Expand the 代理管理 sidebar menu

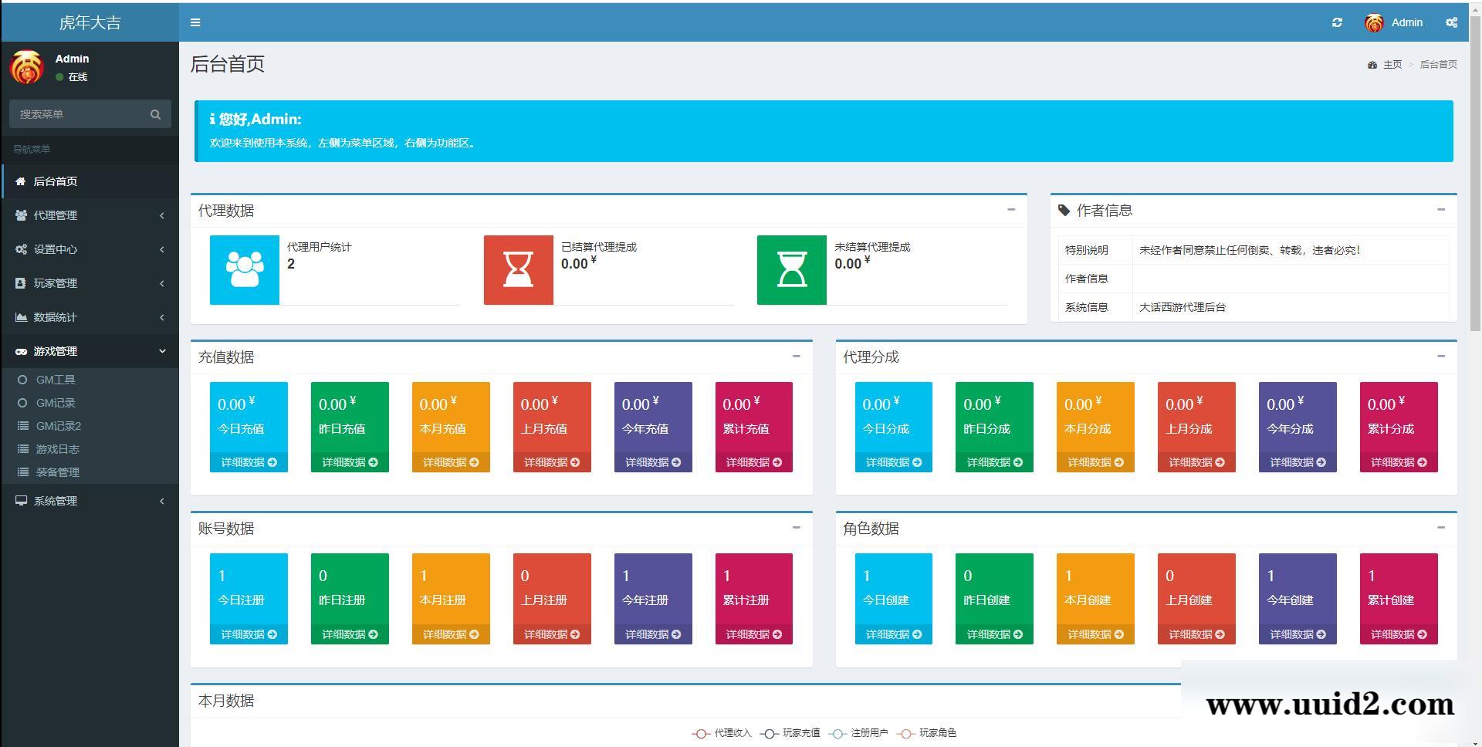pos(90,215)
